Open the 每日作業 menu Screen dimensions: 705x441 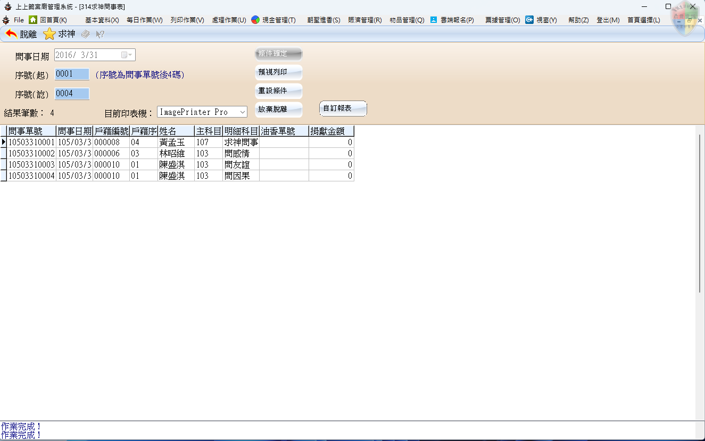click(x=144, y=20)
